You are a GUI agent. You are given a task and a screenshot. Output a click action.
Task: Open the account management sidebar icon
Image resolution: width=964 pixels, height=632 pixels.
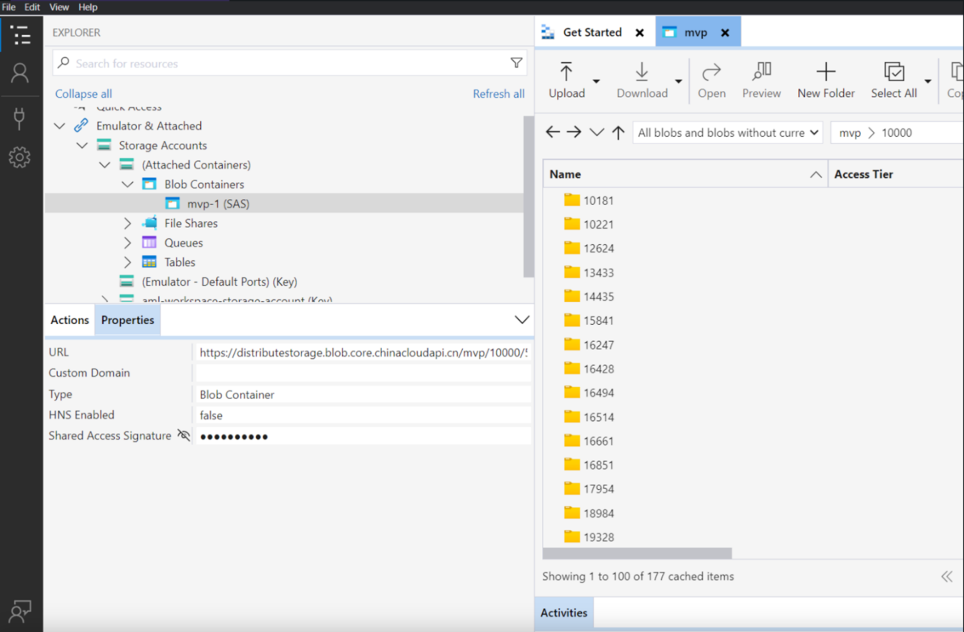pyautogui.click(x=20, y=73)
